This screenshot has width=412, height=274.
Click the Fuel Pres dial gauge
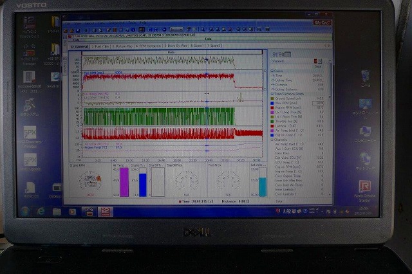pyautogui.click(x=228, y=180)
